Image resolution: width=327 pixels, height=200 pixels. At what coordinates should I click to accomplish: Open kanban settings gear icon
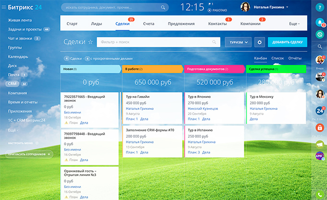pyautogui.click(x=260, y=42)
